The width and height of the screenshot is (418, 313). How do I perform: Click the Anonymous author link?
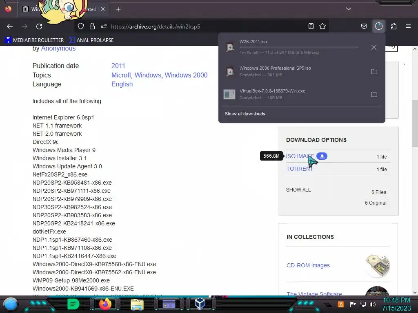pyautogui.click(x=58, y=48)
